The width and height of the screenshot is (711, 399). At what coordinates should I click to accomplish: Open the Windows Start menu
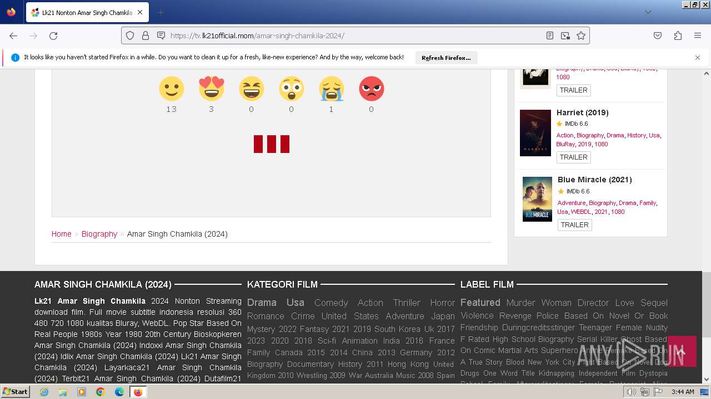tap(15, 392)
